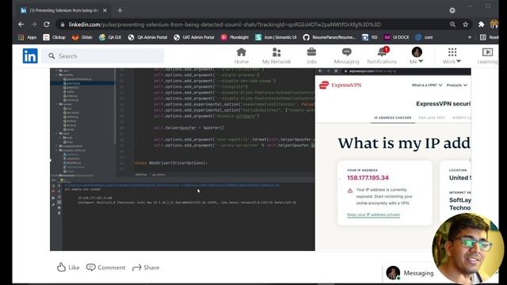Click the ExpressVPN logo in the screenshot
The image size is (507, 285).
coord(340,85)
